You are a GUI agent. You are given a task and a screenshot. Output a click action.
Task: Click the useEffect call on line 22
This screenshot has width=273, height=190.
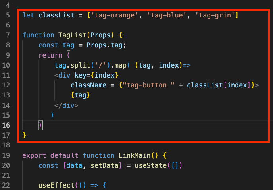pyautogui.click(x=56, y=185)
